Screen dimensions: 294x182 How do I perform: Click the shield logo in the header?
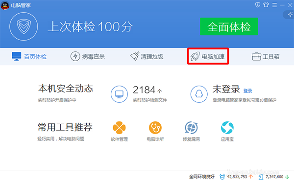(24, 26)
